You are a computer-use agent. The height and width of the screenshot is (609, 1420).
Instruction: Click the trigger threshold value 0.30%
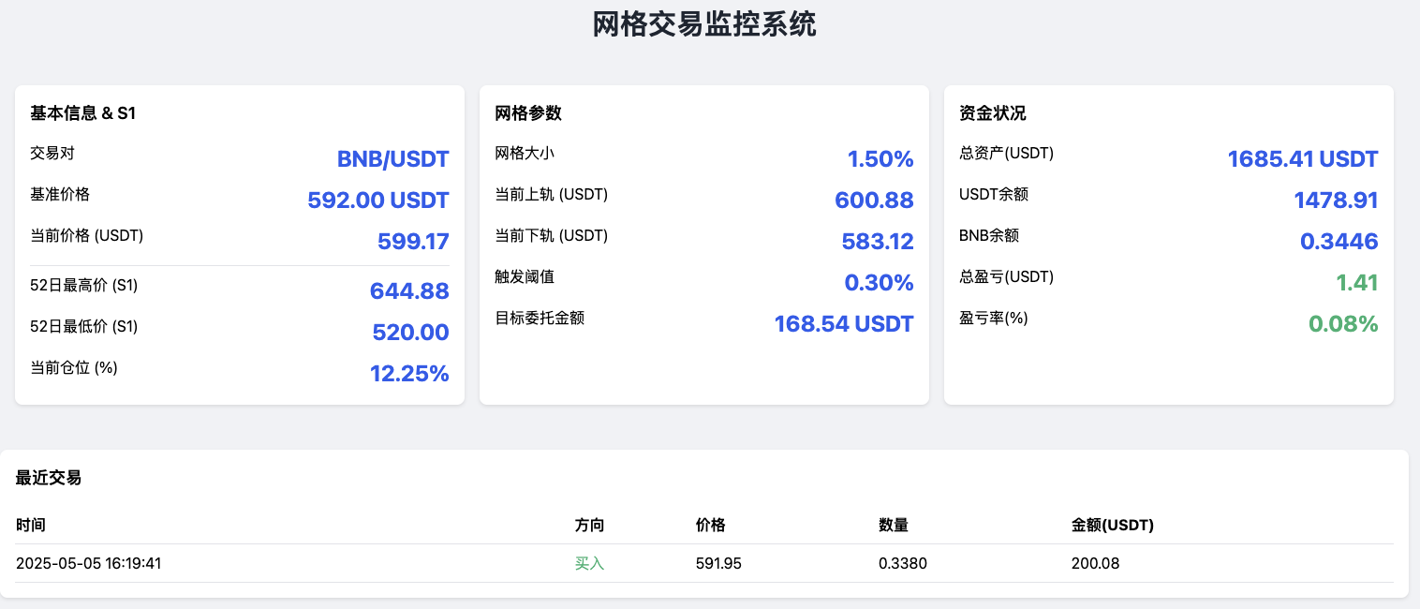[x=879, y=283]
